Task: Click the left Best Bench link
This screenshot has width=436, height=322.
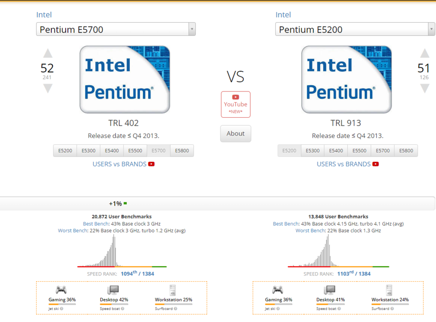Action: point(94,224)
